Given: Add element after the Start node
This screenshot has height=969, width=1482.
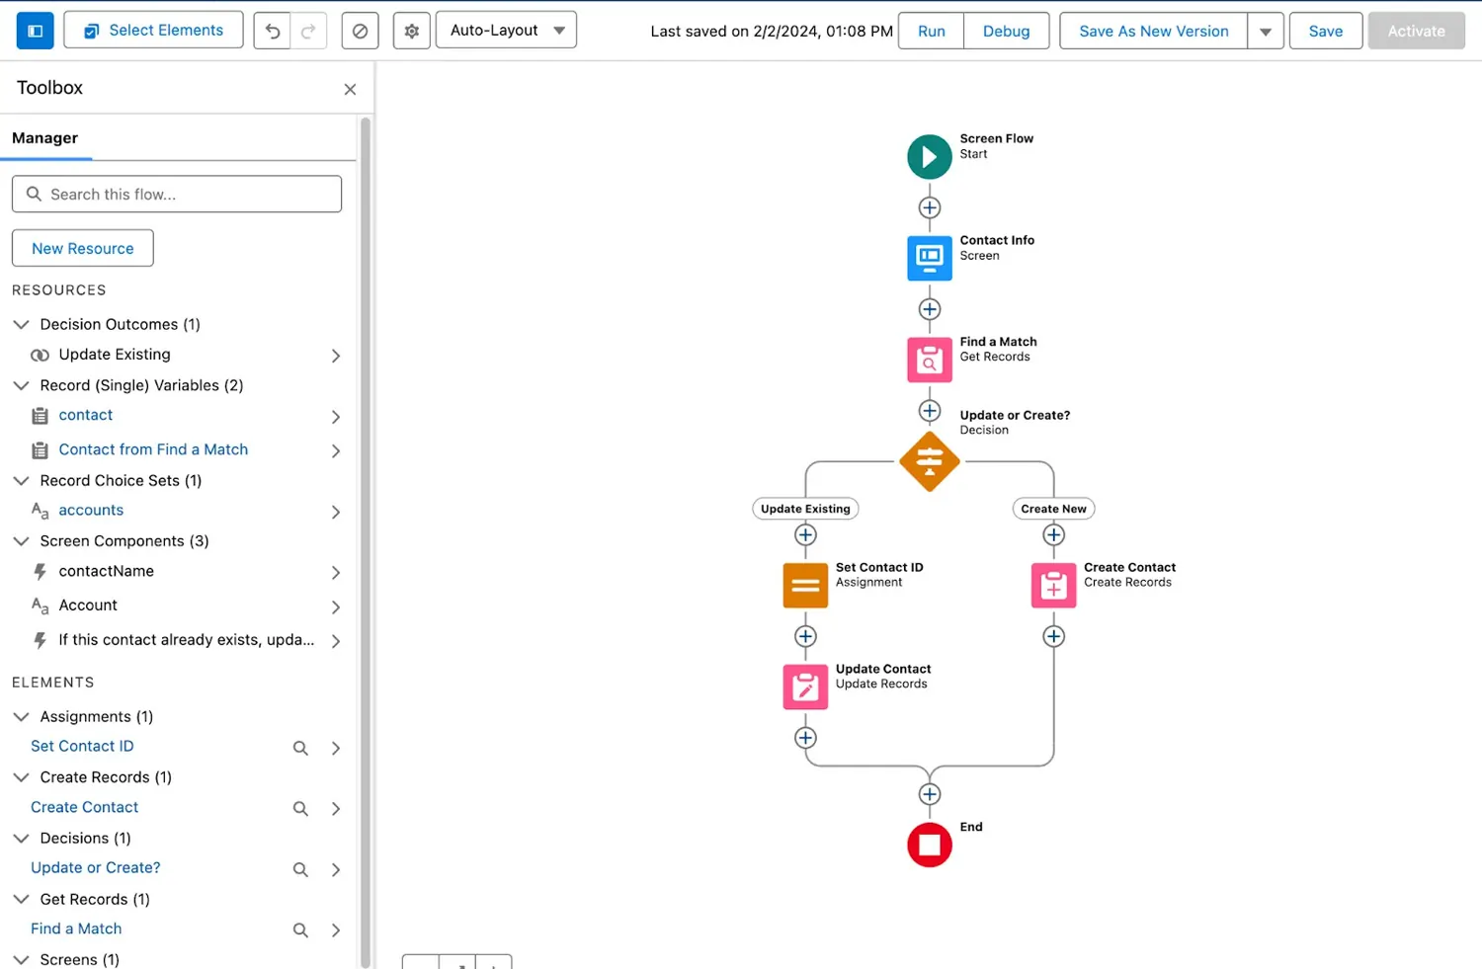Looking at the screenshot, I should pos(929,207).
